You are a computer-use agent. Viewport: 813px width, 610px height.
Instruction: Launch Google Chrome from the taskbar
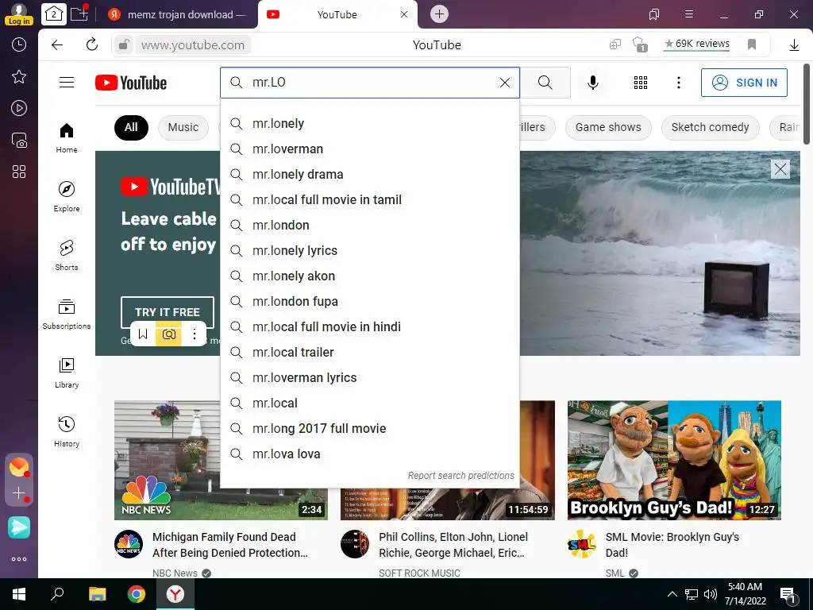tap(137, 594)
